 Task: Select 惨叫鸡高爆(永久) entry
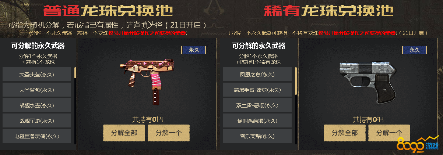[x=257, y=121]
